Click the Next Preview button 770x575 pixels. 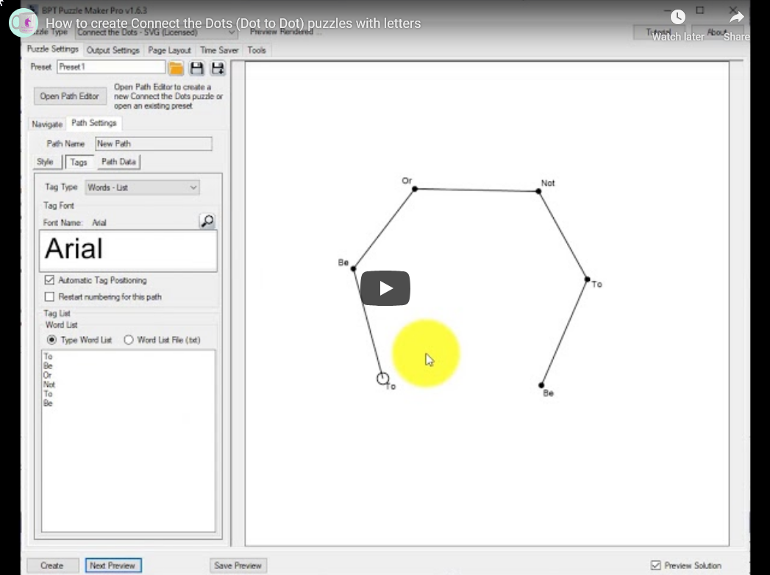pyautogui.click(x=113, y=565)
